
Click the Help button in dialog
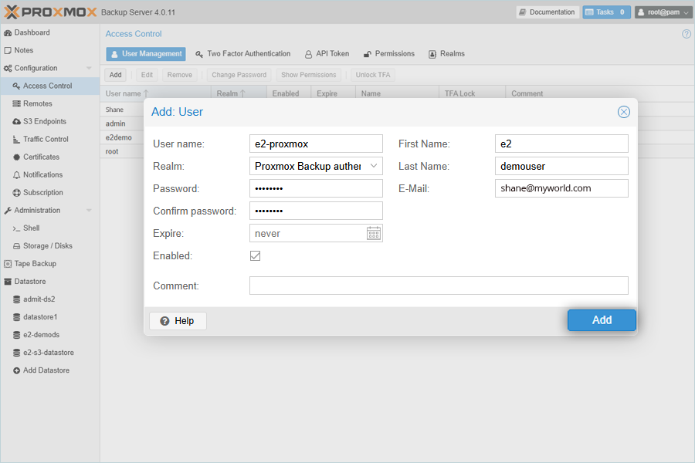pos(178,320)
